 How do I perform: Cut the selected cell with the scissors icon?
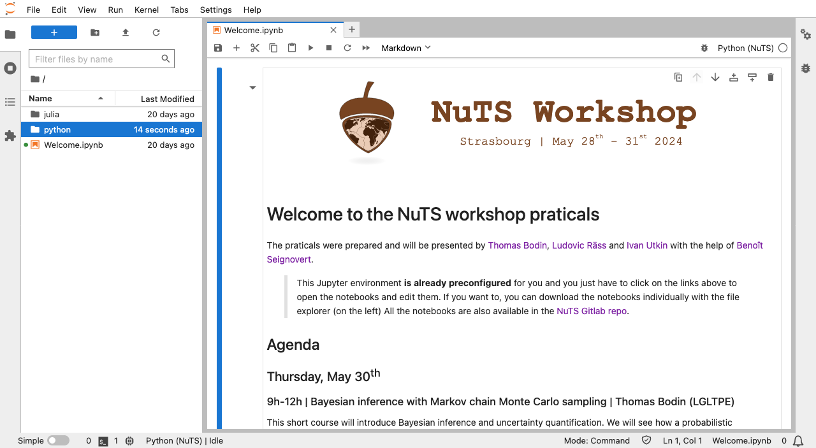point(255,48)
